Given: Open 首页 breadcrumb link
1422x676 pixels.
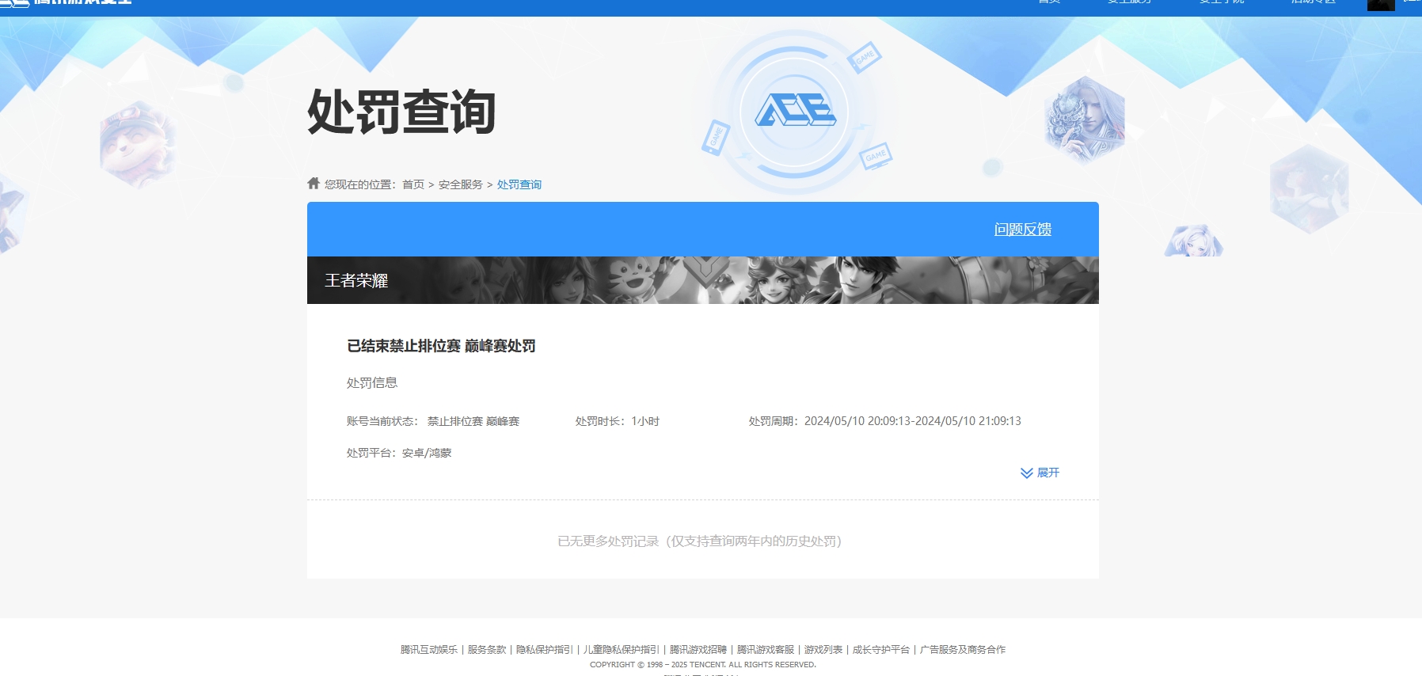Looking at the screenshot, I should pyautogui.click(x=413, y=184).
